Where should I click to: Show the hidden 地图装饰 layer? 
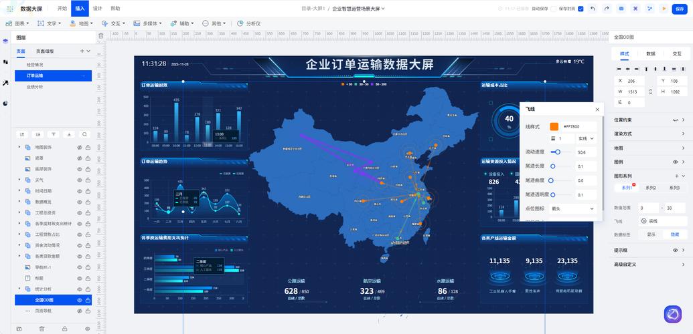point(80,147)
